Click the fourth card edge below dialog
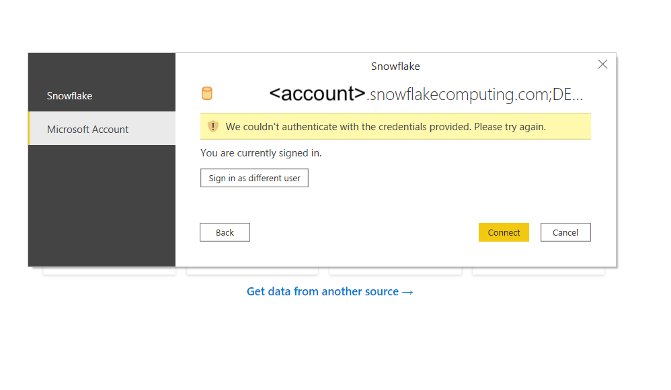The width and height of the screenshot is (671, 390). [x=539, y=271]
